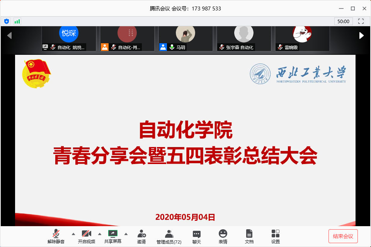Screen dimensions: 371x247
Task: Open the 设置 settings icon
Action: pos(276,236)
